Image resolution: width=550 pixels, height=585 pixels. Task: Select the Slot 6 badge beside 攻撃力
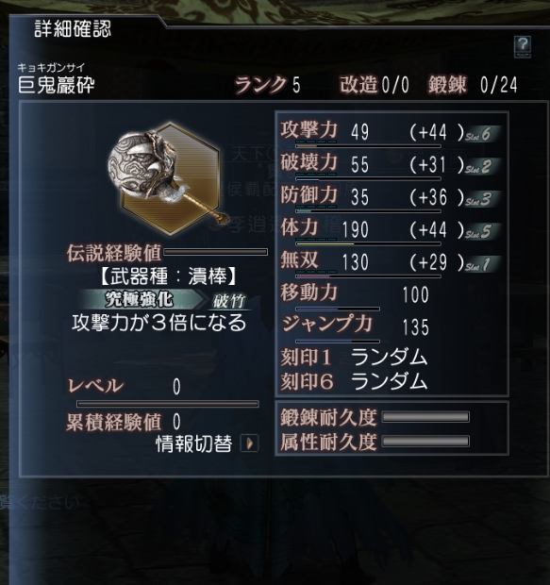point(481,134)
